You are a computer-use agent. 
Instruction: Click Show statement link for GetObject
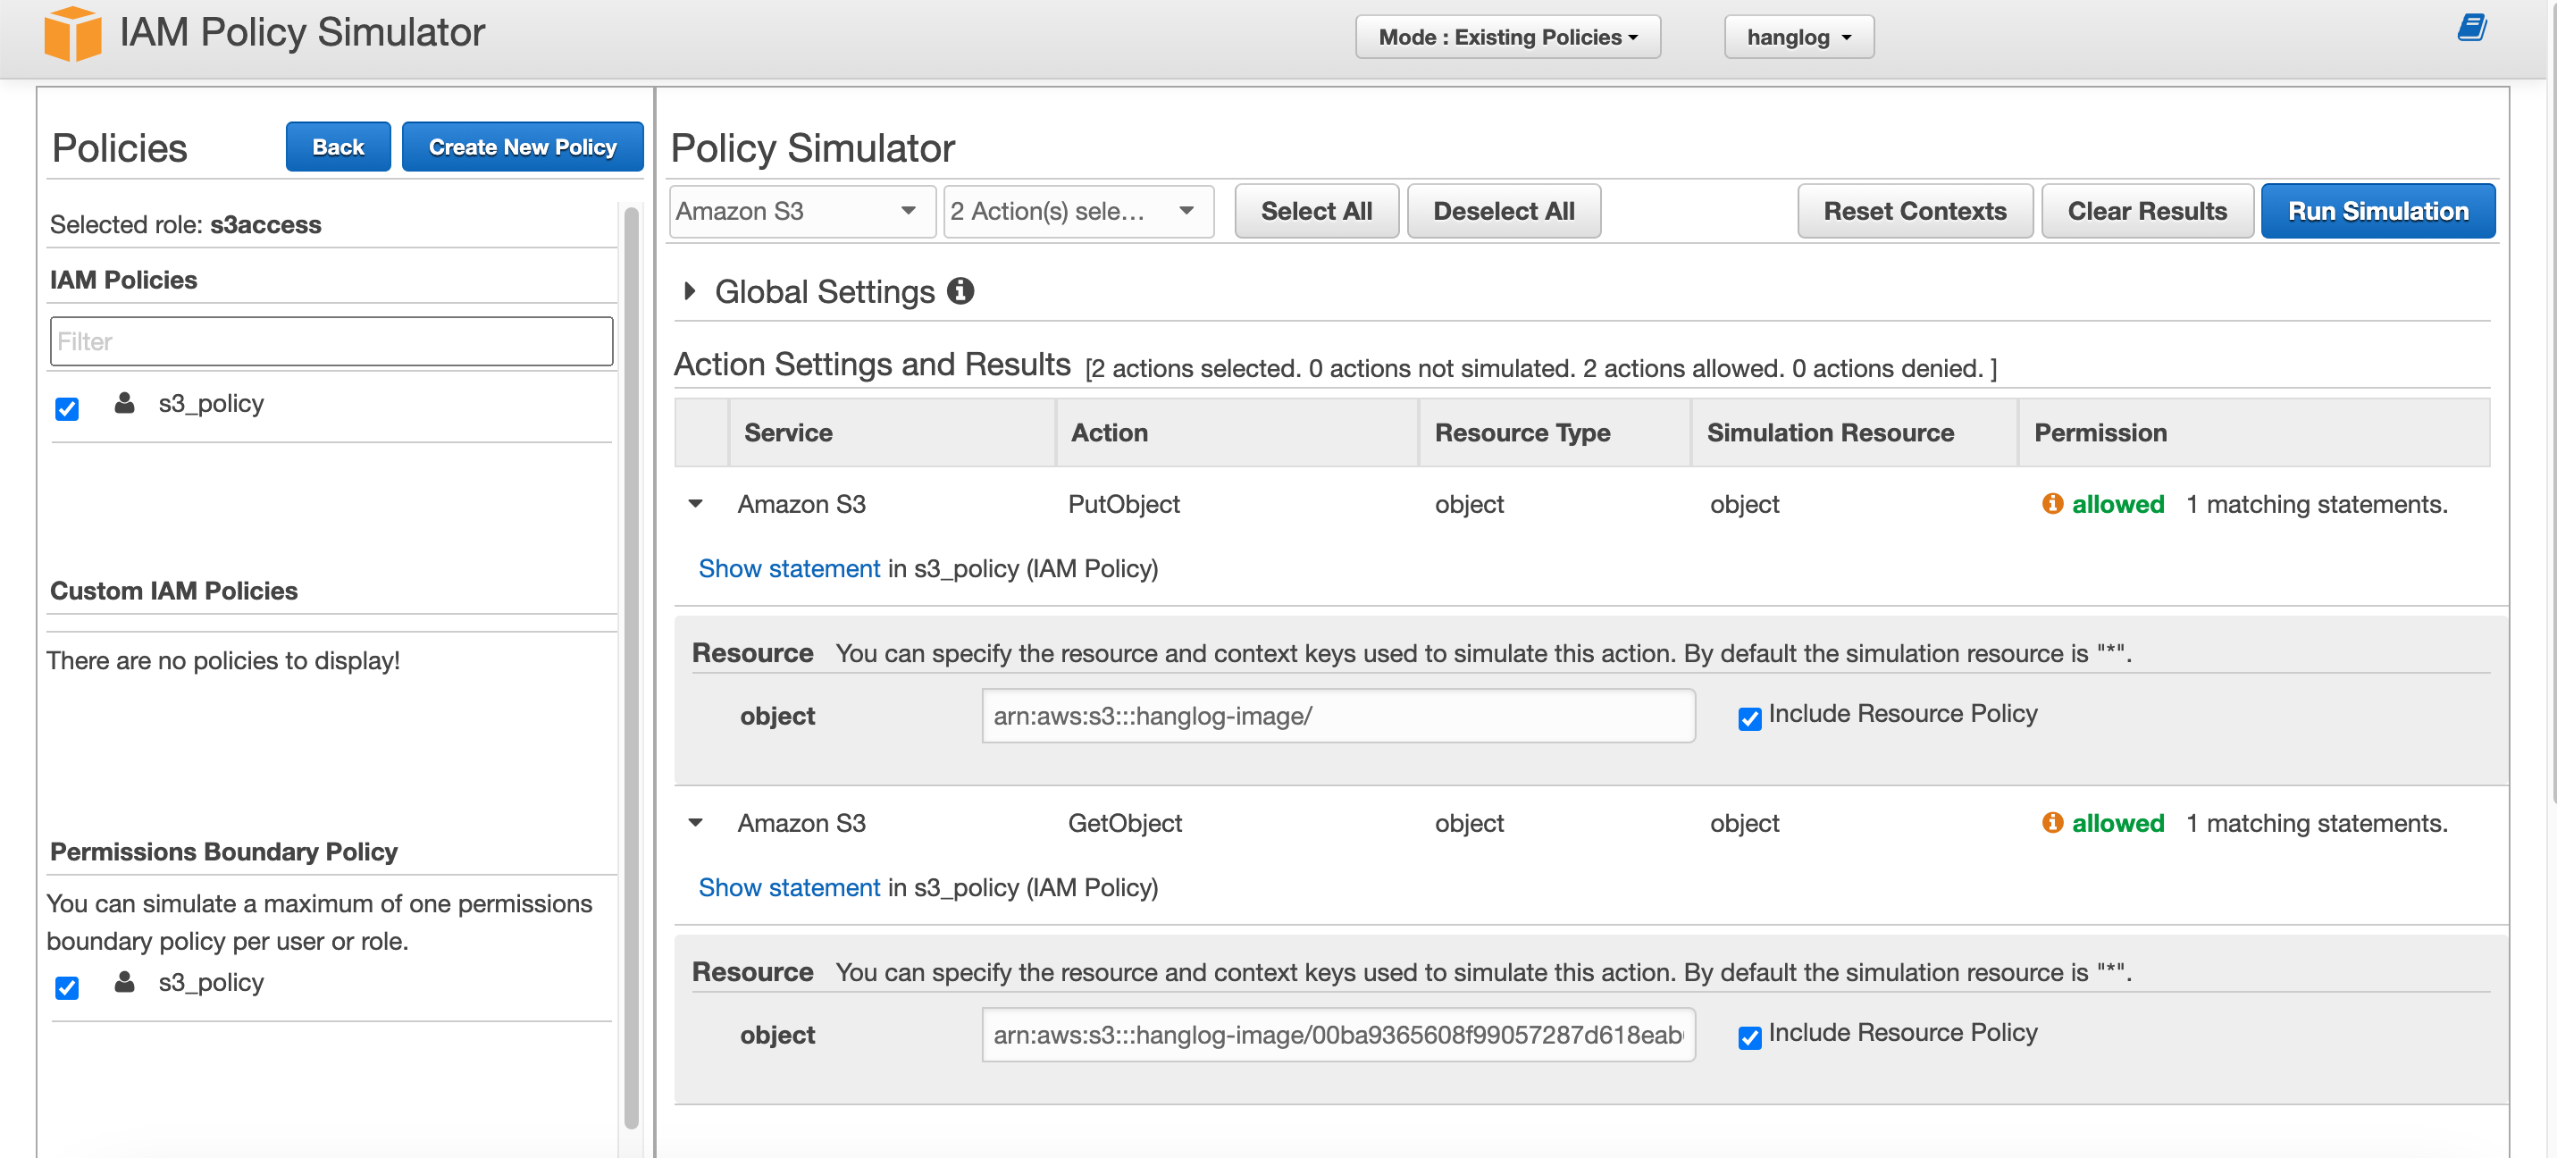coord(788,887)
